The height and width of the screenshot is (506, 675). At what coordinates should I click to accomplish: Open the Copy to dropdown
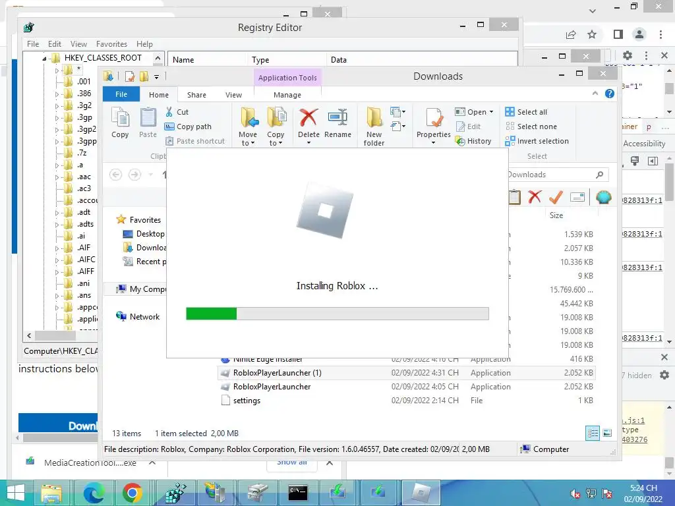pyautogui.click(x=276, y=138)
